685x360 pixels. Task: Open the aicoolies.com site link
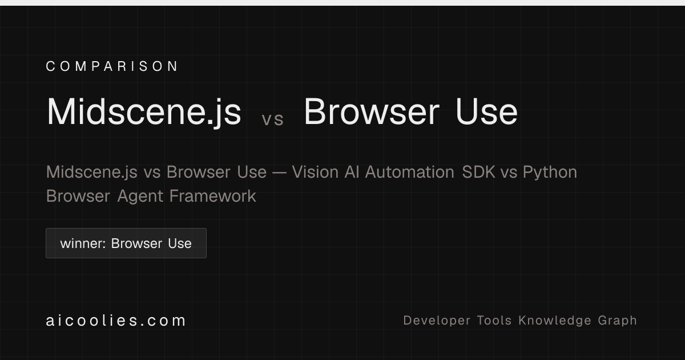click(x=116, y=321)
